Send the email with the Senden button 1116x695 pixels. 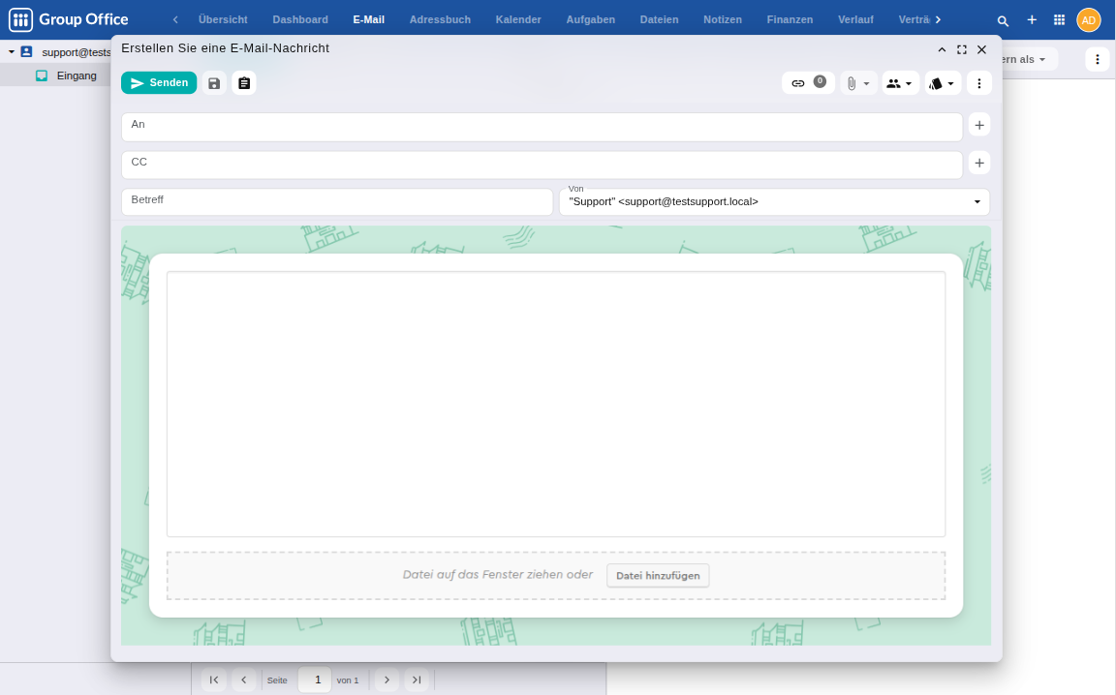coord(159,83)
